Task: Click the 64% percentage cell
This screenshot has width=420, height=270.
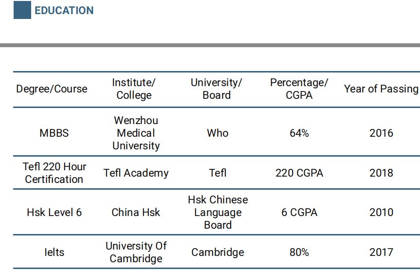Action: 299,133
